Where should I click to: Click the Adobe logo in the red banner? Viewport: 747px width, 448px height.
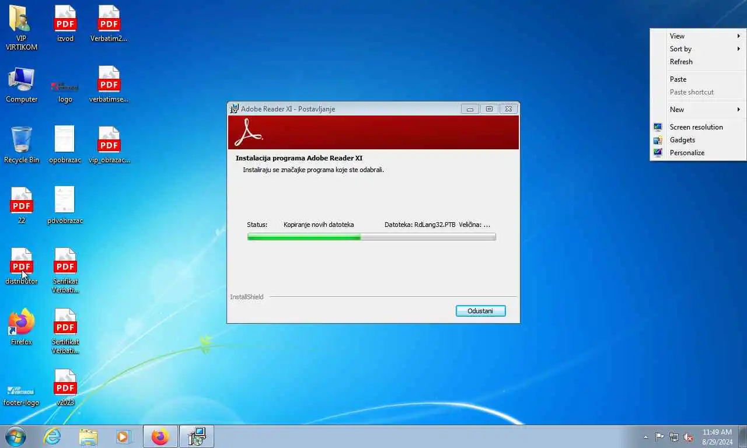pyautogui.click(x=249, y=132)
